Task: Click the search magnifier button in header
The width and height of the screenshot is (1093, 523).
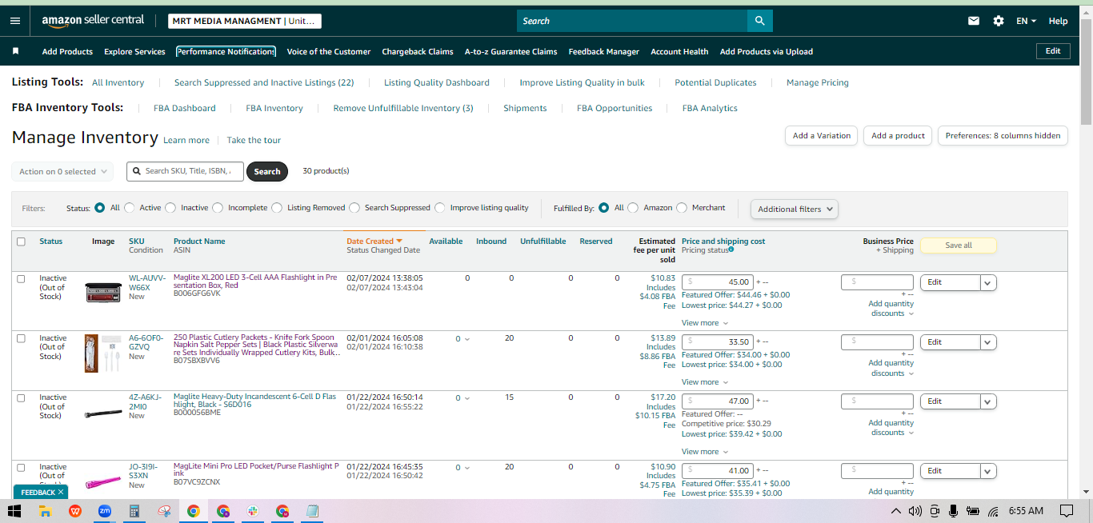Action: pyautogui.click(x=759, y=21)
